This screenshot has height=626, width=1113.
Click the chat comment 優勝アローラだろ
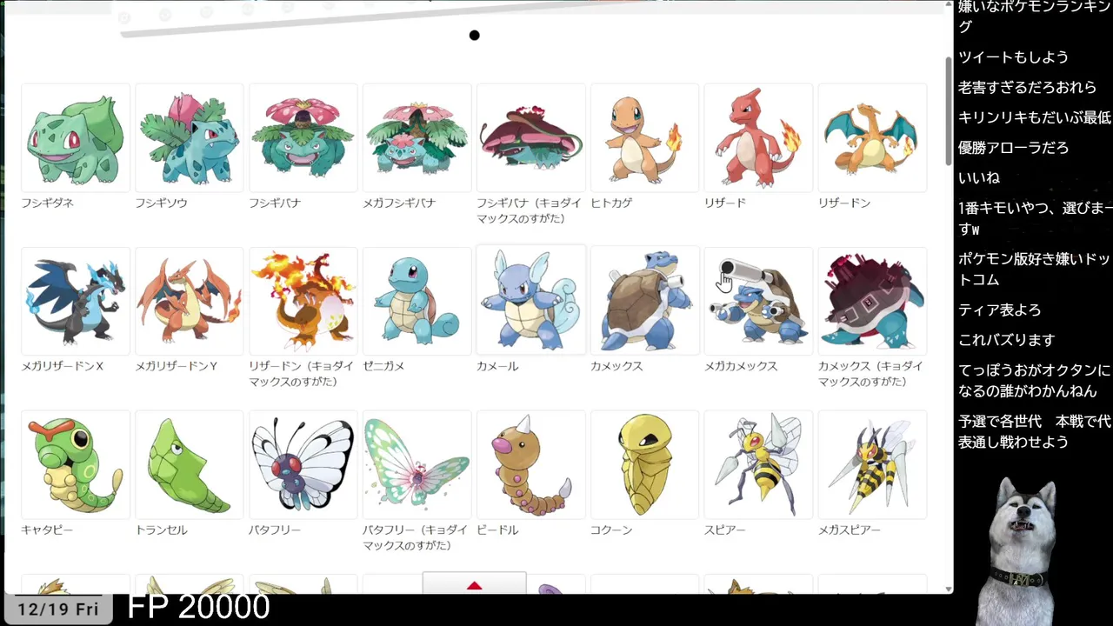(1013, 147)
